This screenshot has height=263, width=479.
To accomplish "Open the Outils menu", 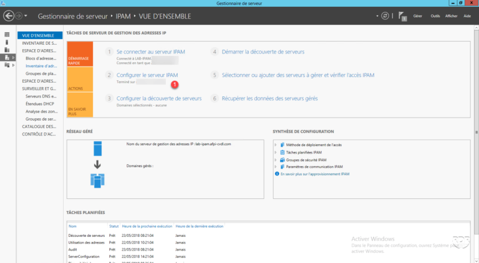I will (435, 16).
